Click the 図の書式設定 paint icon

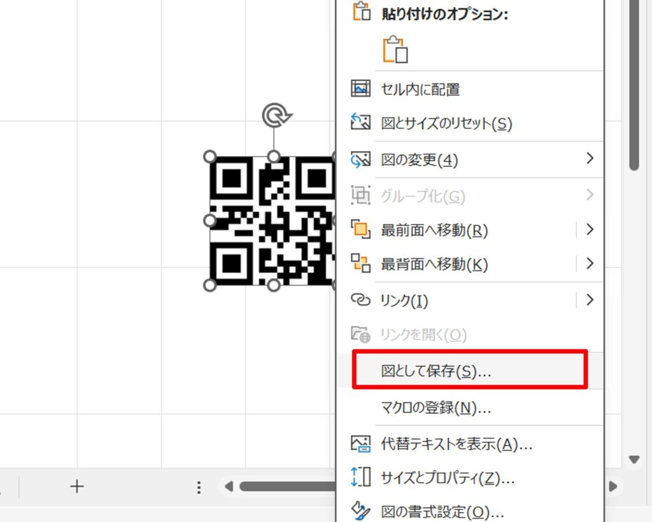(360, 511)
